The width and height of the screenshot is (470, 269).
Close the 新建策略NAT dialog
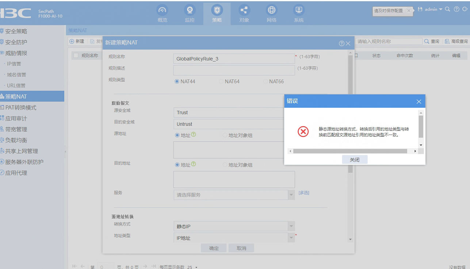tap(348, 43)
